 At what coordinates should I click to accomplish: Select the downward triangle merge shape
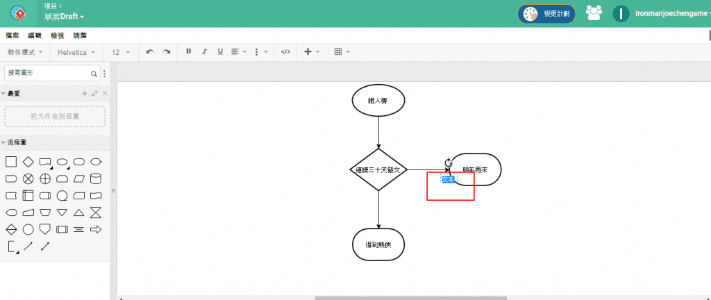point(62,212)
